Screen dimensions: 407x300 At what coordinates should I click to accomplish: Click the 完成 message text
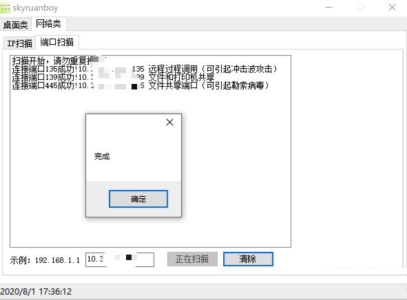pyautogui.click(x=102, y=156)
